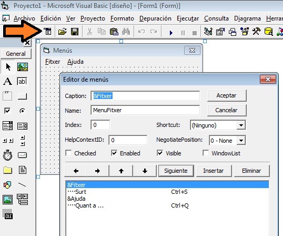Click the Open Project folder icon

point(63,32)
